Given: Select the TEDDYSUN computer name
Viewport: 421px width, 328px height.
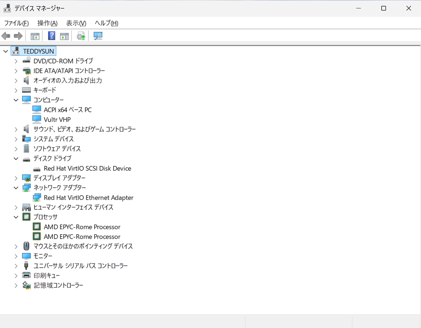Looking at the screenshot, I should coord(38,51).
